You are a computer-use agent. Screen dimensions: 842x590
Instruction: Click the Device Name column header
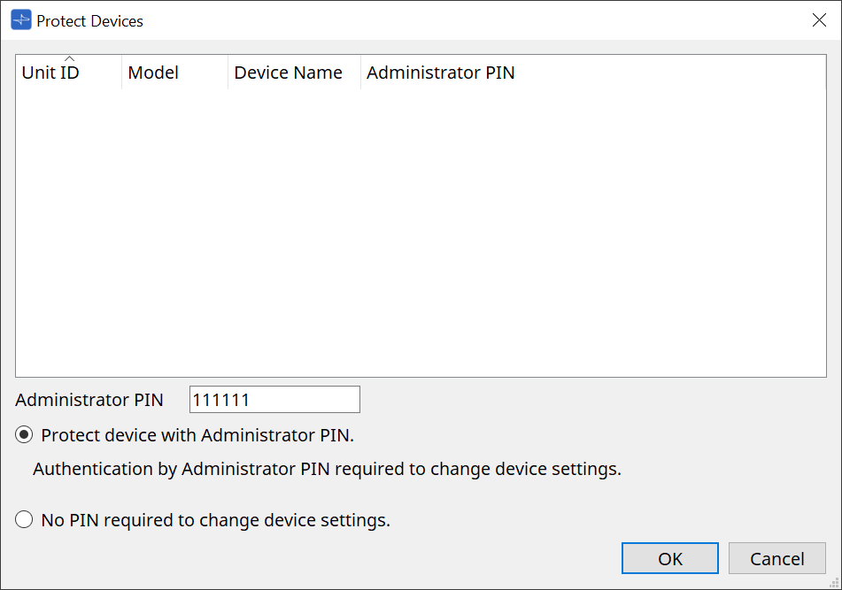click(288, 73)
